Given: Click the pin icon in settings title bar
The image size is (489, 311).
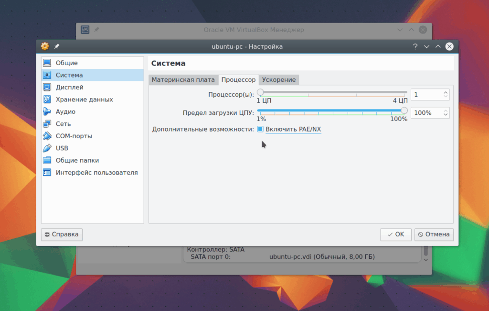Looking at the screenshot, I should pos(57,46).
